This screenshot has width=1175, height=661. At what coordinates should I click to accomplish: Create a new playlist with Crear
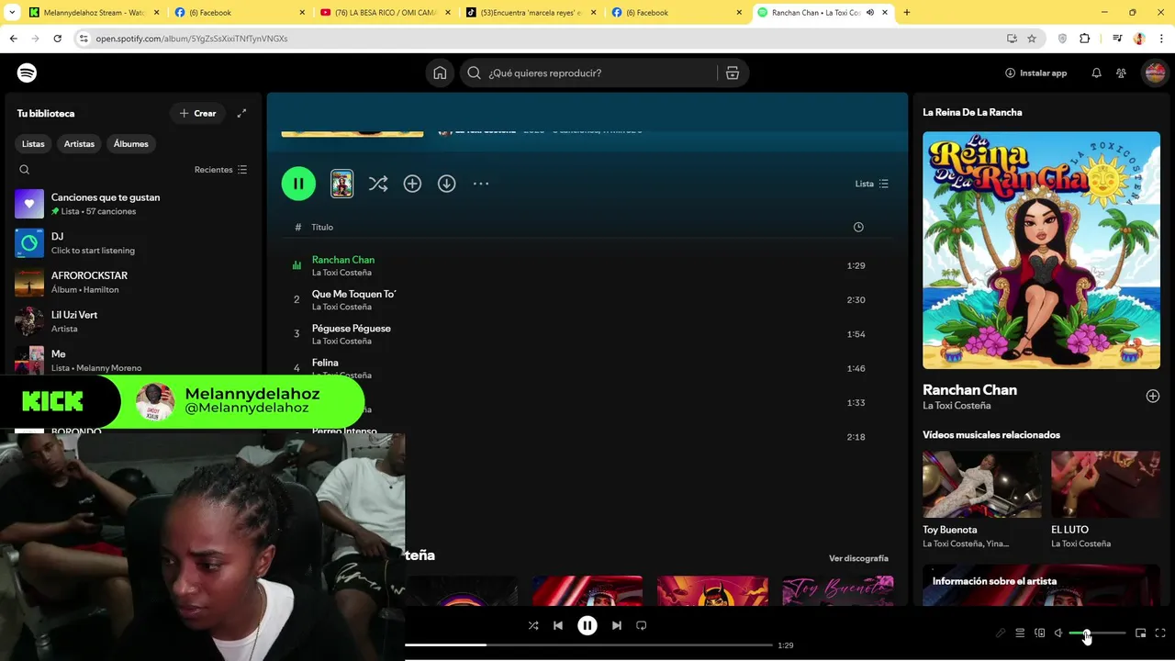(x=197, y=113)
